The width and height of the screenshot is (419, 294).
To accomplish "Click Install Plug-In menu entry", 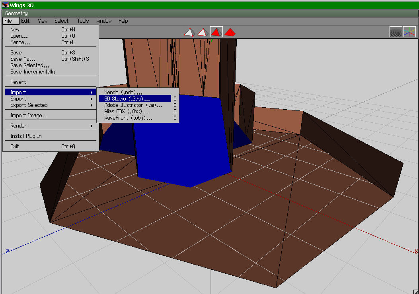I will coord(26,136).
